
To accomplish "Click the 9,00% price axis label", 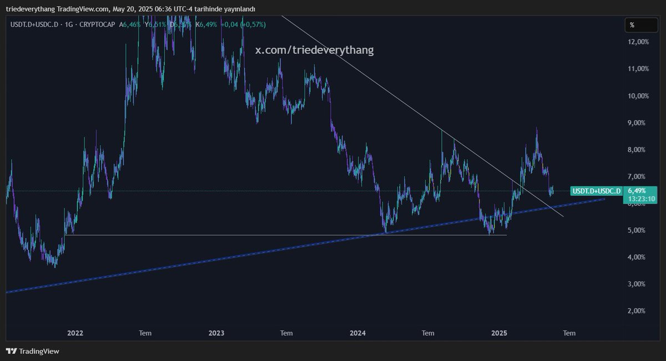I will 638,123.
